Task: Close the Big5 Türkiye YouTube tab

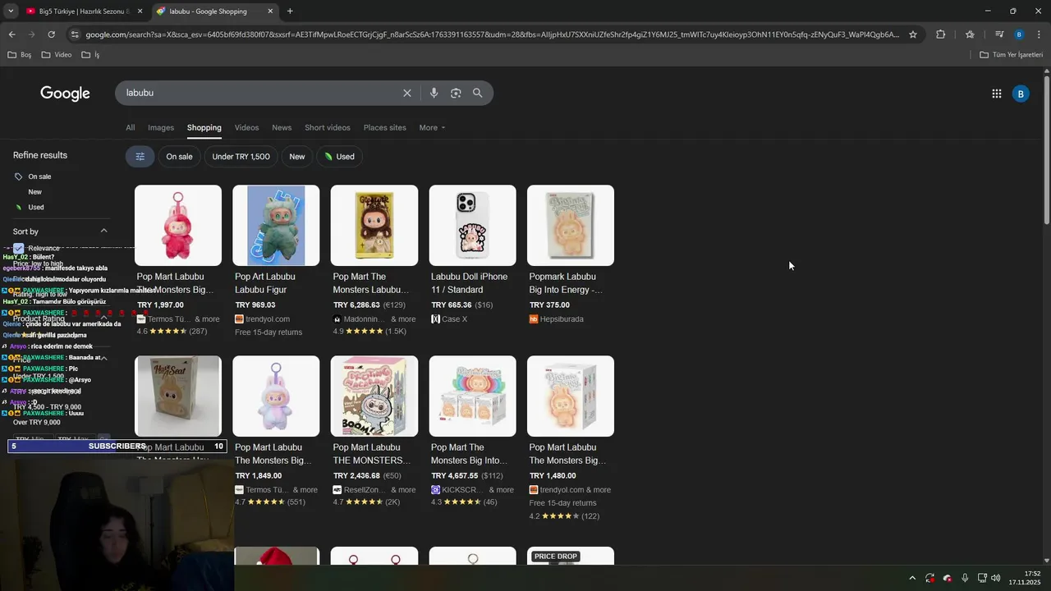Action: 140,11
